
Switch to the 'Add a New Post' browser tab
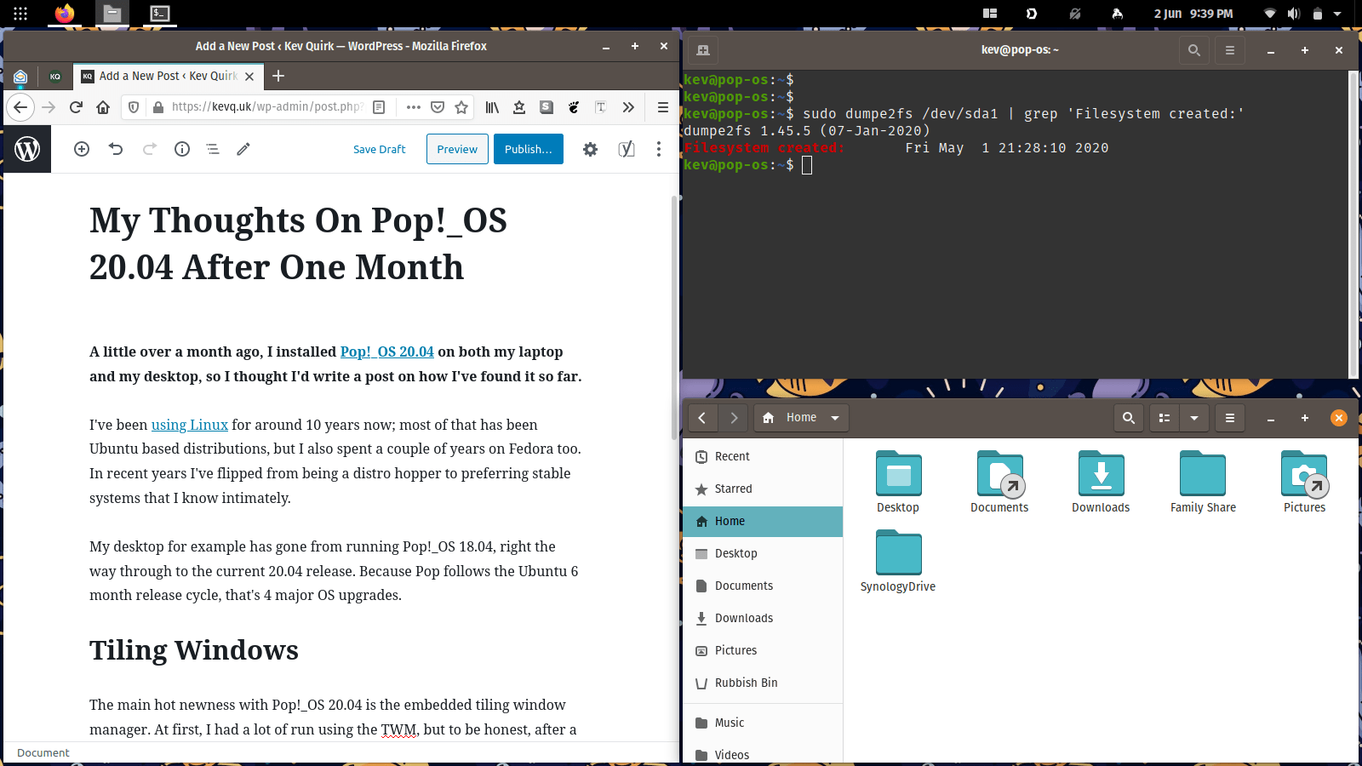coord(162,76)
